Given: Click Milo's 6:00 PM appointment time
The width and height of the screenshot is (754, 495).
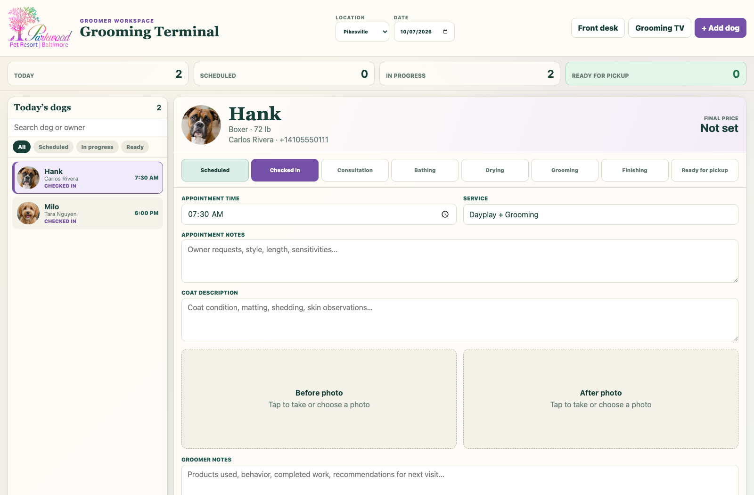Looking at the screenshot, I should click(x=147, y=213).
